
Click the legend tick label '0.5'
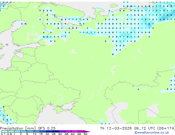9,134
